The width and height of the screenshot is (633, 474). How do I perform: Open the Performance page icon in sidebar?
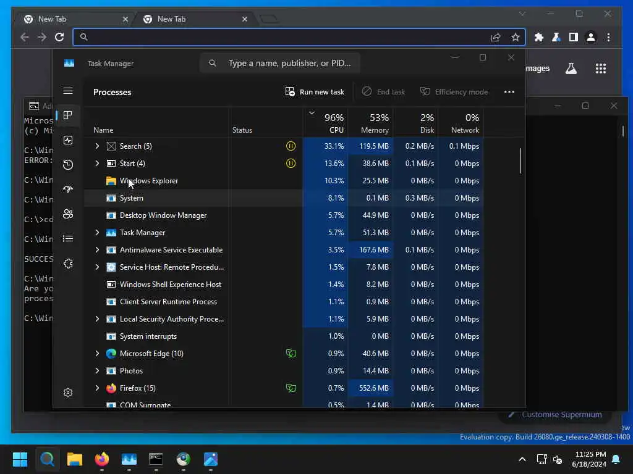coord(68,140)
